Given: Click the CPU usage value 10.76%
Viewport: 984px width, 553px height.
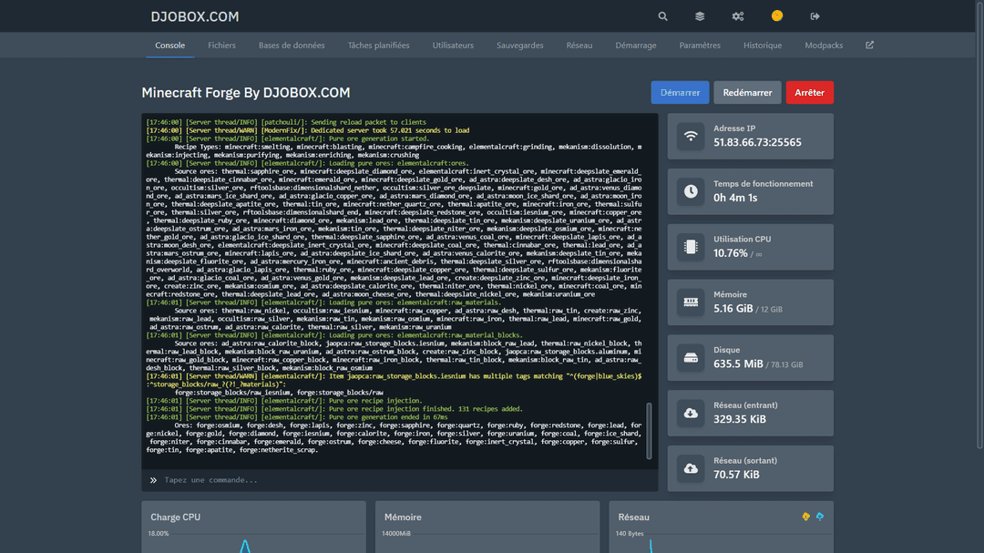Looking at the screenshot, I should click(x=731, y=253).
